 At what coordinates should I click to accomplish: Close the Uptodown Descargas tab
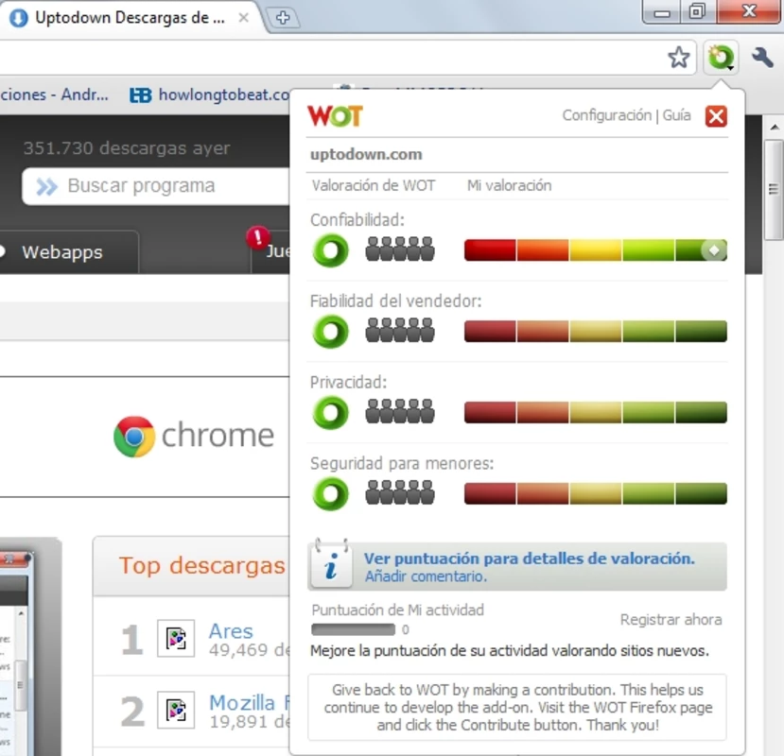coord(243,18)
